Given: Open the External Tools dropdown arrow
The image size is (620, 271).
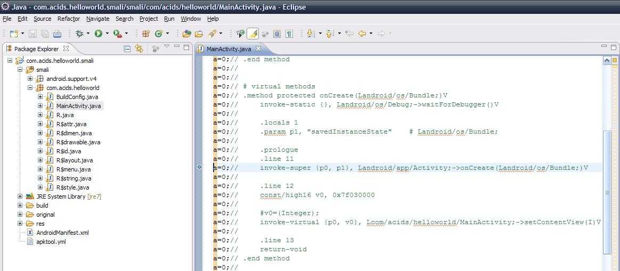Looking at the screenshot, I should (x=126, y=34).
